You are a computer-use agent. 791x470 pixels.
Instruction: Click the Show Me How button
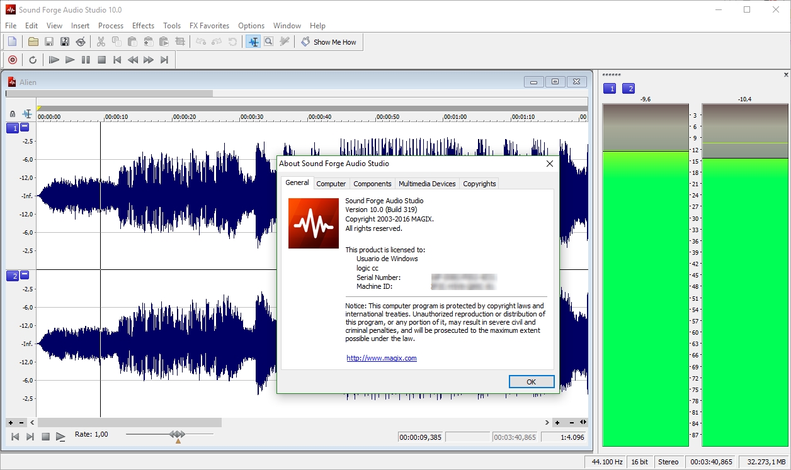click(329, 42)
